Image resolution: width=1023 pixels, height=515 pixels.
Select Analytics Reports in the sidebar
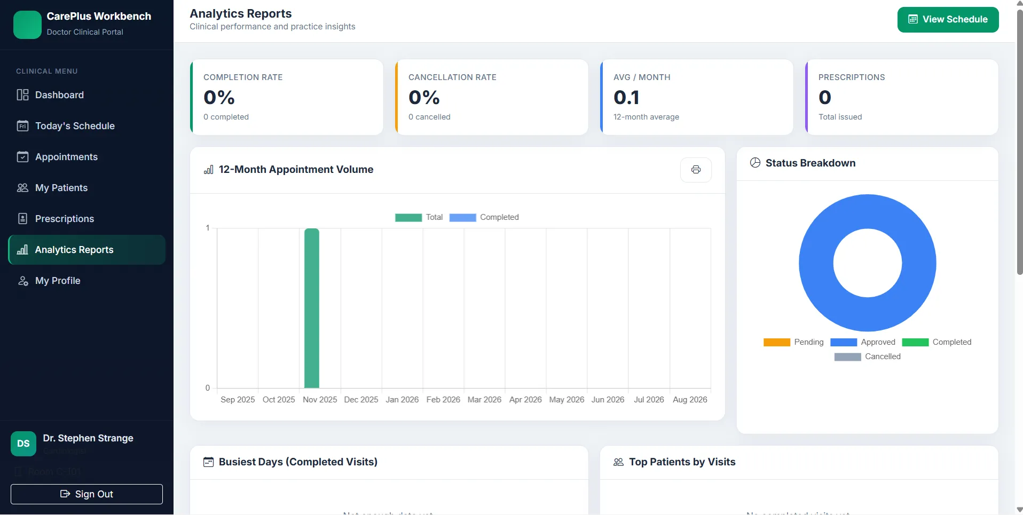coord(86,250)
